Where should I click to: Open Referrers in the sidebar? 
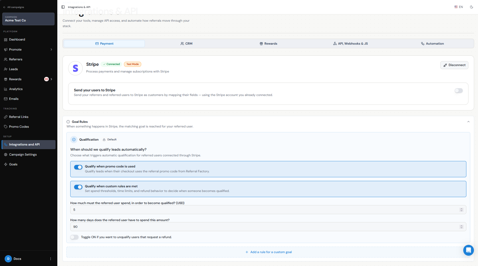click(x=28, y=59)
